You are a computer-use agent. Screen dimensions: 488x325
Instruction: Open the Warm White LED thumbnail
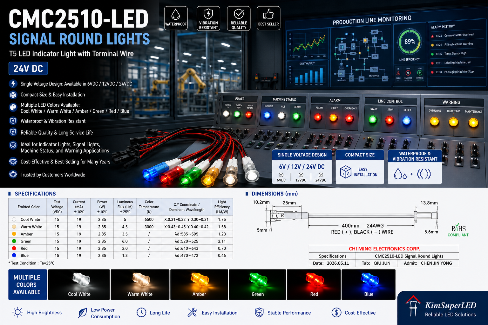point(140,285)
